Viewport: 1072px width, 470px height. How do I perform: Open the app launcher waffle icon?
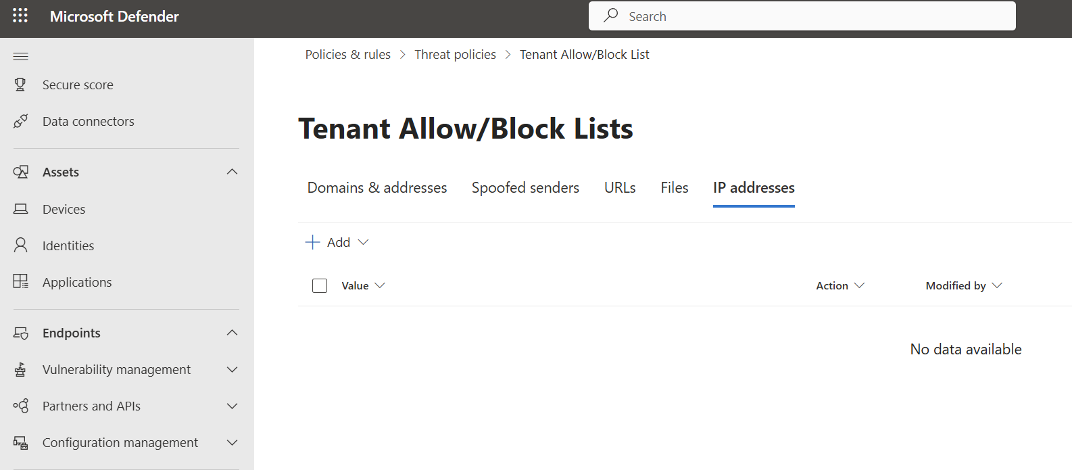pyautogui.click(x=20, y=16)
